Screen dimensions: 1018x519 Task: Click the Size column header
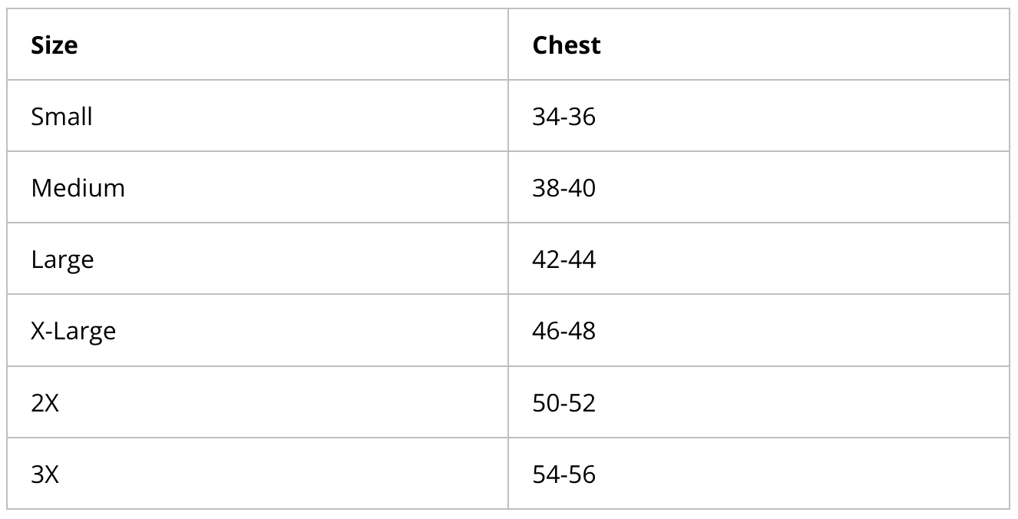point(55,45)
